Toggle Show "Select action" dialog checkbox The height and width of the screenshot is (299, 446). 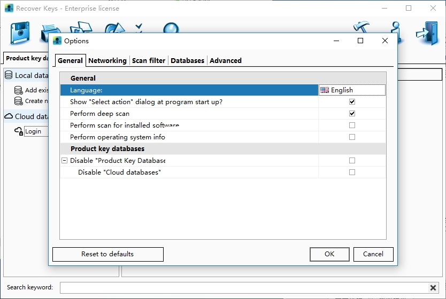352,101
